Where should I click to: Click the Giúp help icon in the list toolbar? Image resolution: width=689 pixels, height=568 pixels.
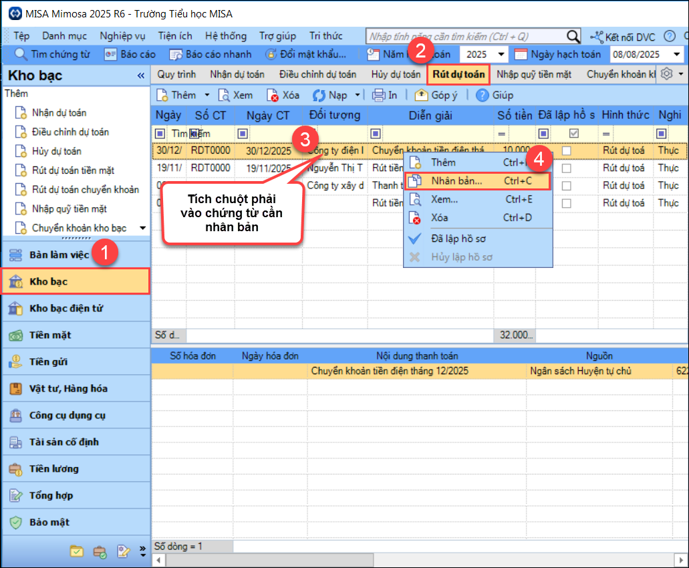[482, 95]
